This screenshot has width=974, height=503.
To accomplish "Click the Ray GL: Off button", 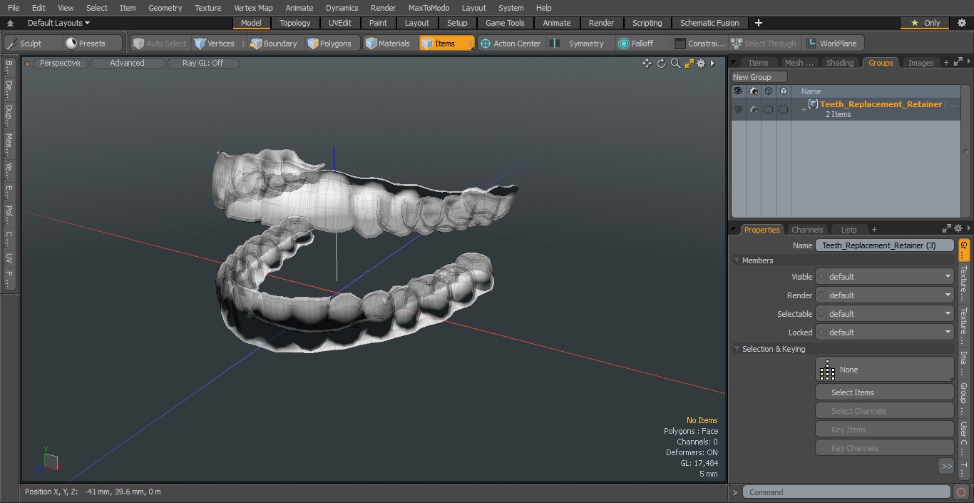I will point(203,63).
